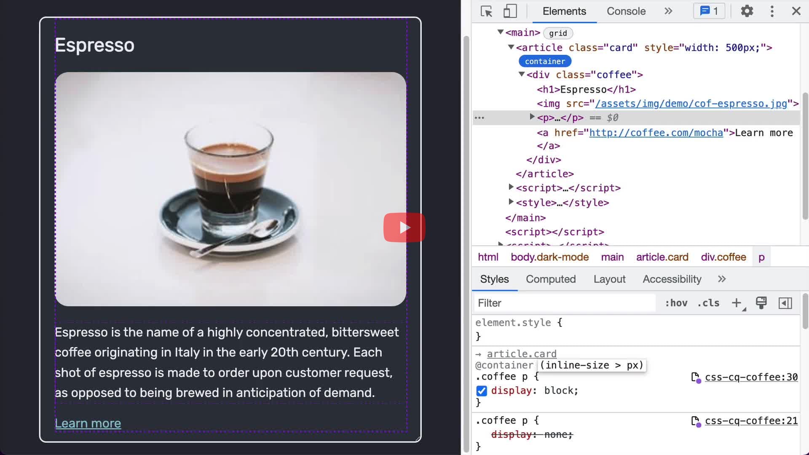Add a new style rule plus icon
Screen dimensions: 809x455
pyautogui.click(x=737, y=303)
